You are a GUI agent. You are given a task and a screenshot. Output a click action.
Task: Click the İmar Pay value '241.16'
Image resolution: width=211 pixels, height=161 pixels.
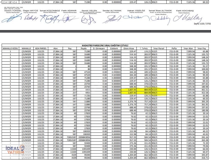(x=205, y=137)
